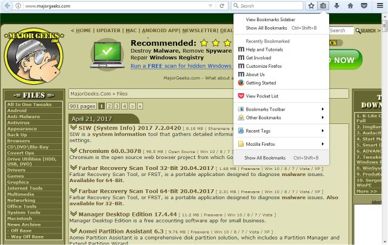This screenshot has width=388, height=245.
Task: Go to page 2 of files
Action: (x=109, y=106)
